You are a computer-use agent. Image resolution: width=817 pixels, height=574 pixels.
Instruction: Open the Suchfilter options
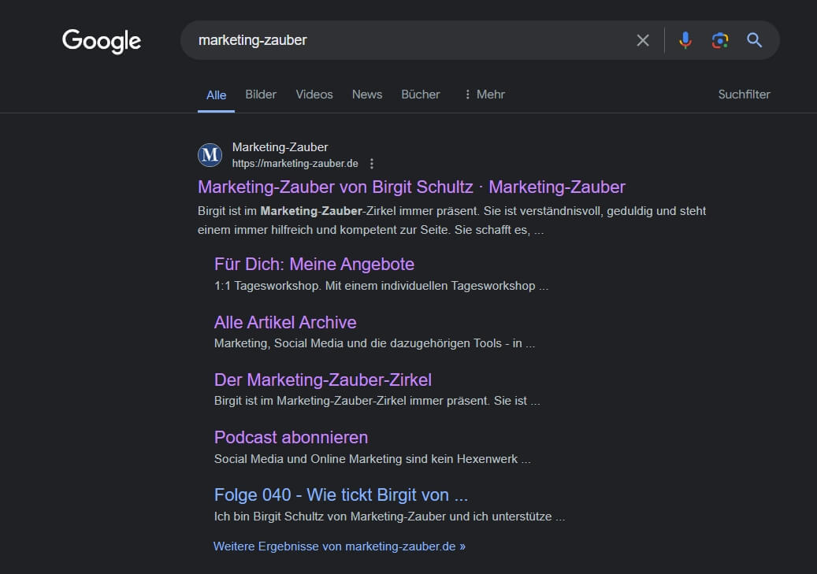(x=744, y=94)
